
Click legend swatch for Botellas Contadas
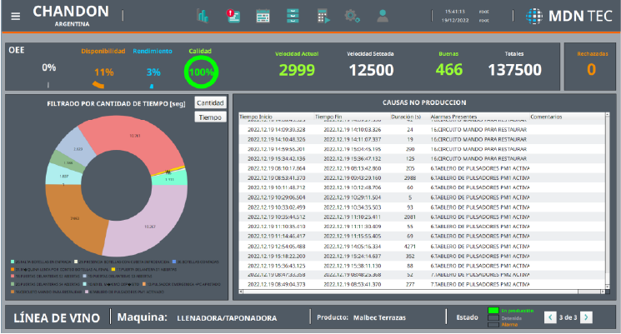174,262
